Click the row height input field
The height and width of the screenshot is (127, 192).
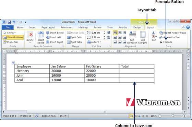tap(97, 33)
